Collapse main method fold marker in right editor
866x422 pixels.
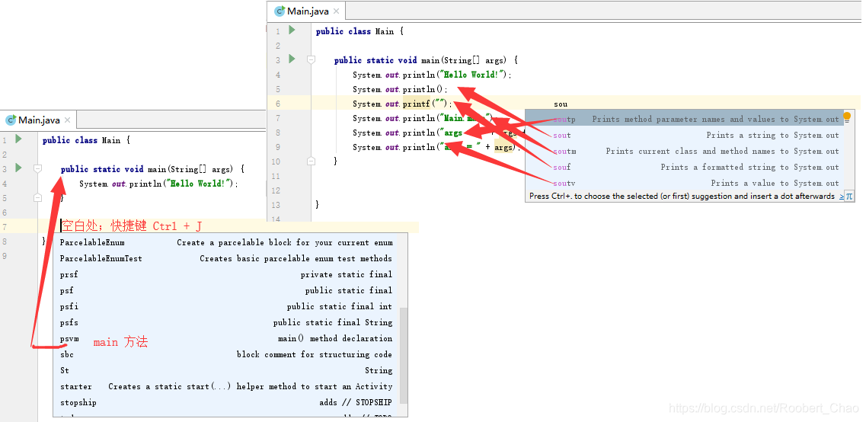[x=311, y=59]
